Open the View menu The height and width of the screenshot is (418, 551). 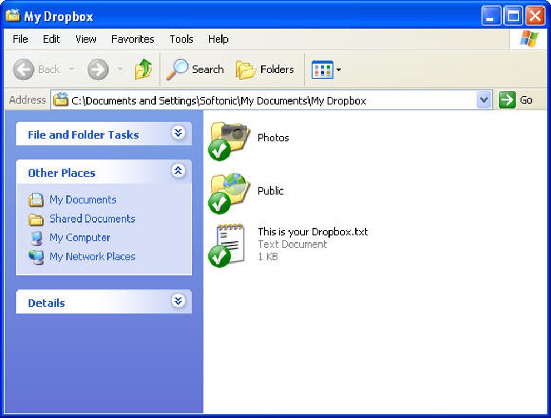click(x=86, y=39)
